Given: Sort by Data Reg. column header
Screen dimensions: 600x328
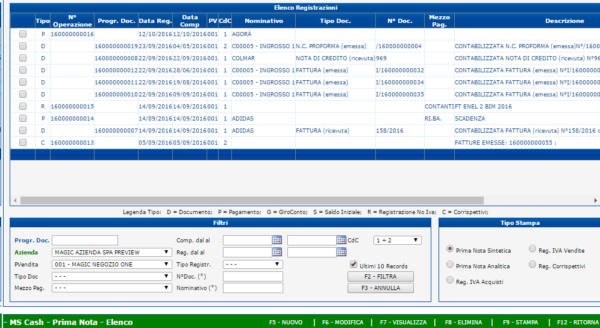Looking at the screenshot, I should coord(155,20).
